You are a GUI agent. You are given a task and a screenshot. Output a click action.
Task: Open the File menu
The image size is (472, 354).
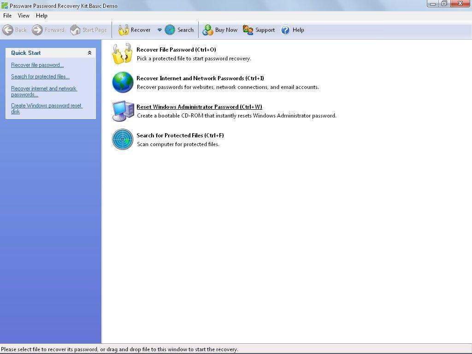(x=7, y=16)
